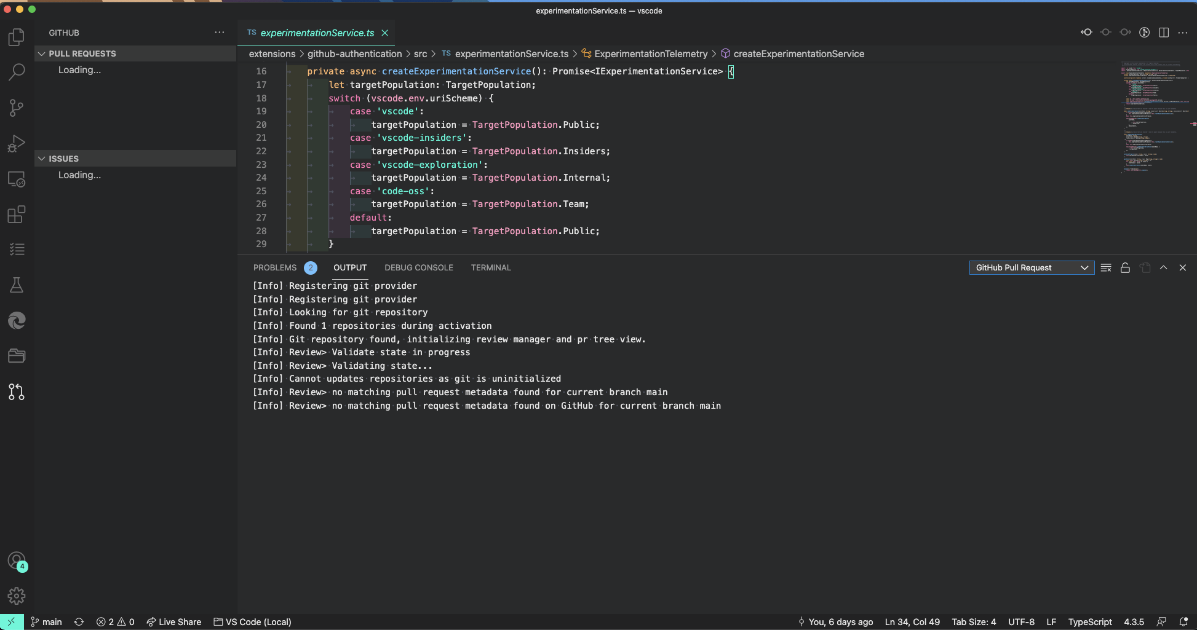1197x630 pixels.
Task: Open the TERMINAL tab
Action: tap(491, 267)
